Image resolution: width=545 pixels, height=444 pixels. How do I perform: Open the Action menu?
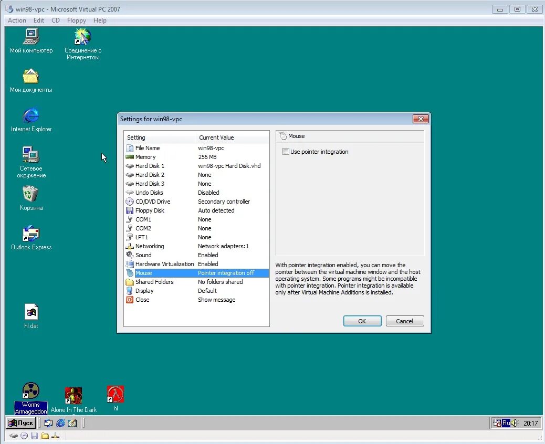(16, 20)
